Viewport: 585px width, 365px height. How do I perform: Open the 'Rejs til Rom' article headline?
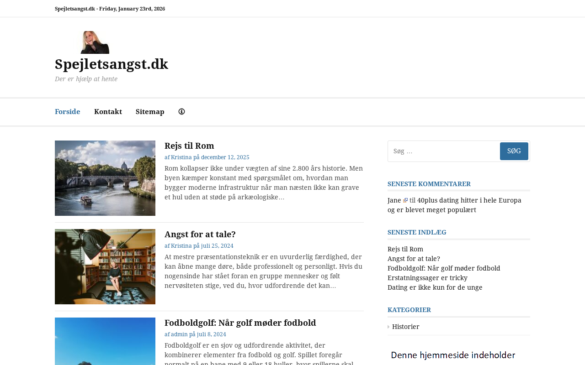click(x=189, y=146)
